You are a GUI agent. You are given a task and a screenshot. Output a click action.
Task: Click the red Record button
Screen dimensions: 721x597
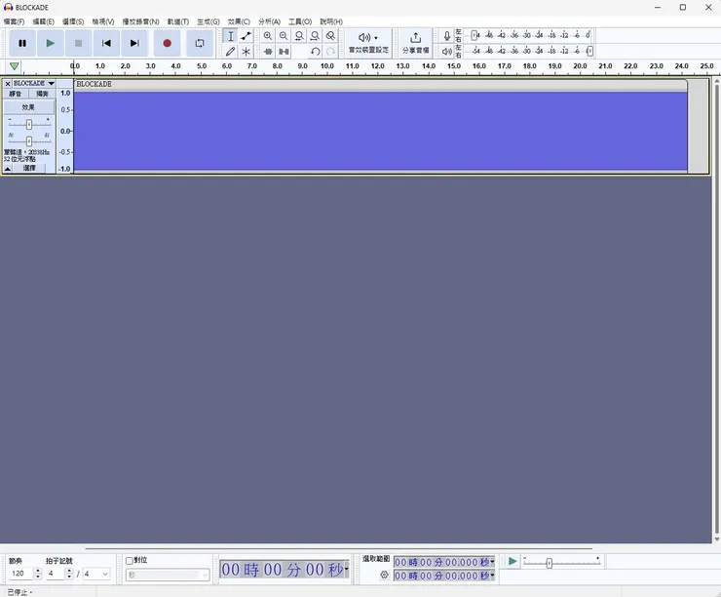167,43
